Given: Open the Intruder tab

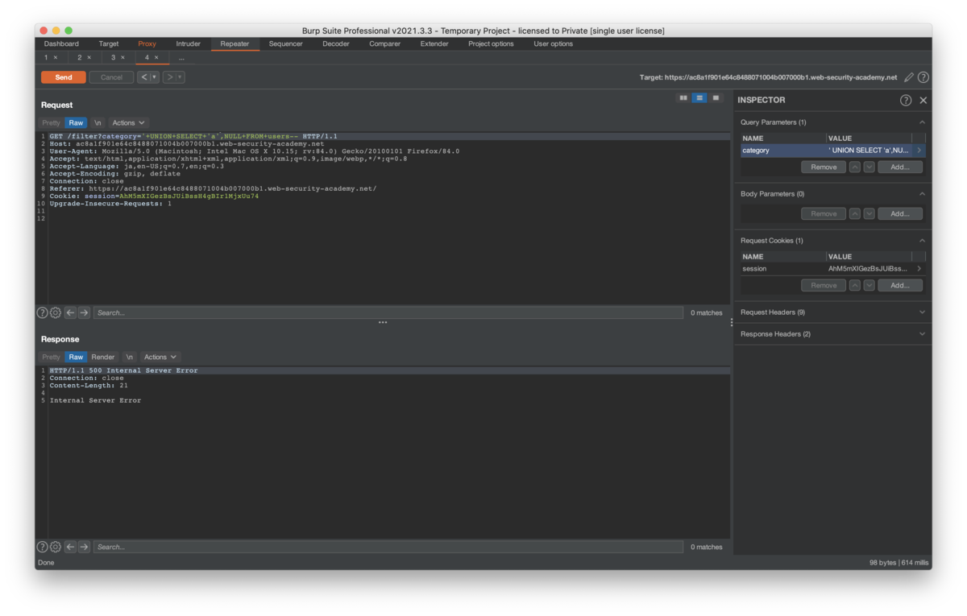Looking at the screenshot, I should [x=189, y=43].
